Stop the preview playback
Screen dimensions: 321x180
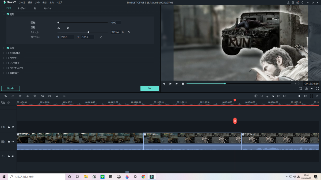pyautogui.click(x=183, y=84)
